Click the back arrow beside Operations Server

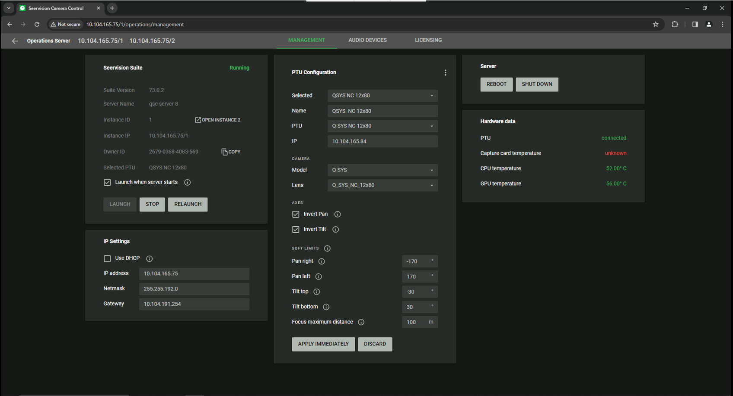(x=15, y=41)
